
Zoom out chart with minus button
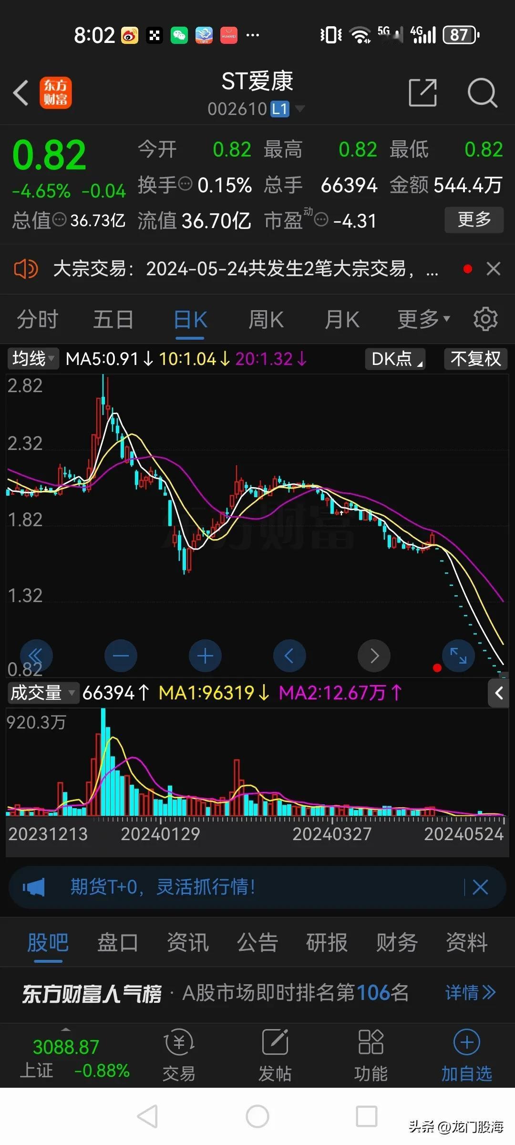point(121,656)
